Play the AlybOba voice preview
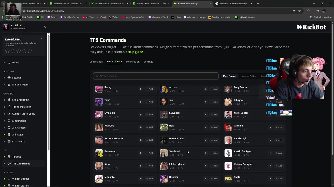The width and height of the screenshot is (334, 187). (x=141, y=128)
